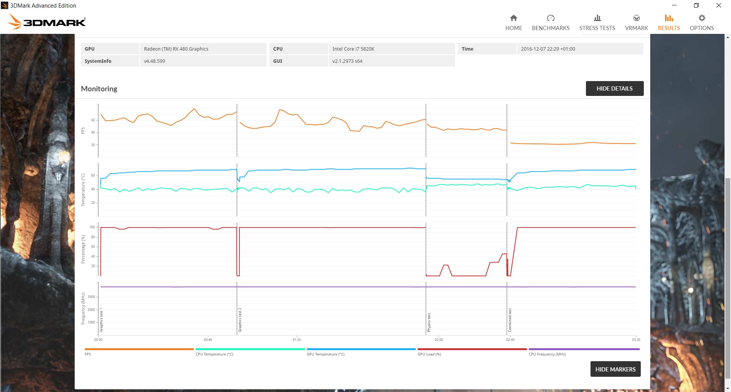This screenshot has height=392, width=731.
Task: Toggle CPU Frequency series via its legend label
Action: 547,354
